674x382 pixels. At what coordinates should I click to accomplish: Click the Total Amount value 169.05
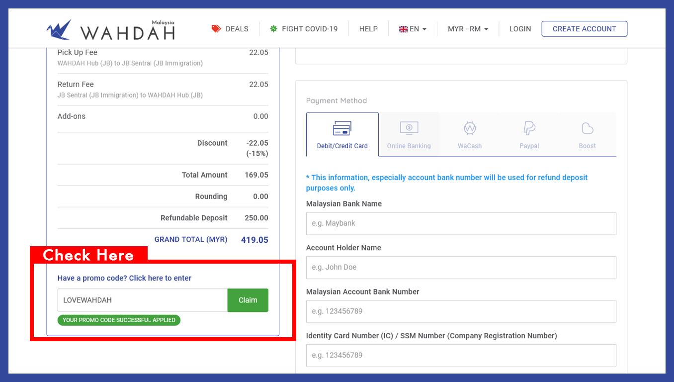pyautogui.click(x=256, y=175)
